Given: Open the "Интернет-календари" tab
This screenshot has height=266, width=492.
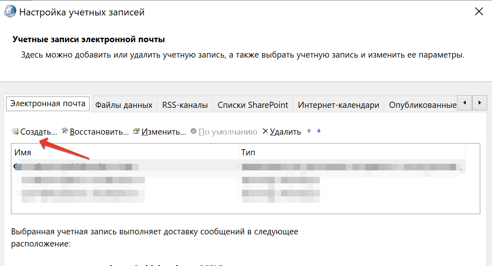Looking at the screenshot, I should tap(338, 105).
